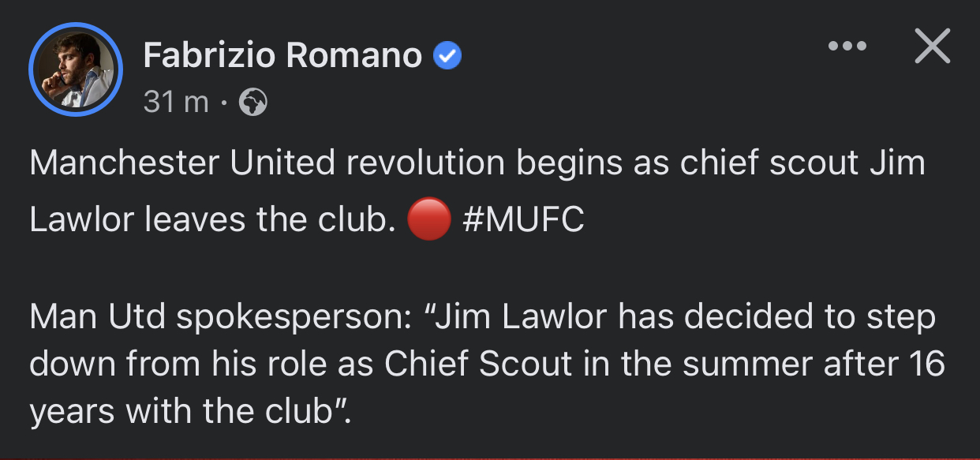This screenshot has width=980, height=460.
Task: Click the globe public audience icon
Action: (x=253, y=102)
